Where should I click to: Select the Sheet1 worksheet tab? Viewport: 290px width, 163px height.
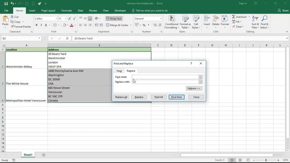pos(28,155)
